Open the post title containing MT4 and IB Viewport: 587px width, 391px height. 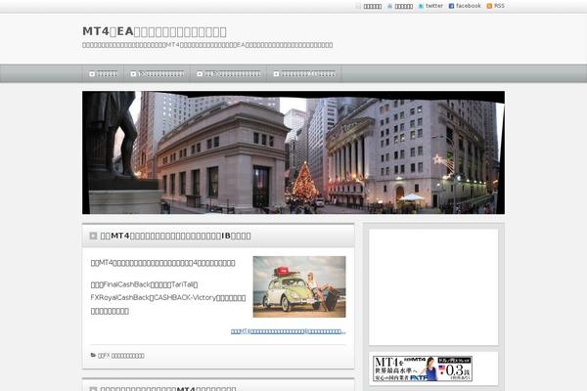pyautogui.click(x=175, y=237)
